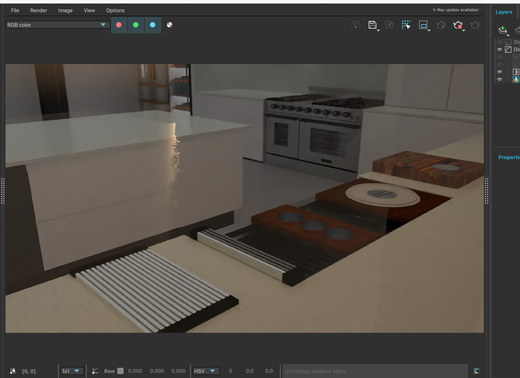Screen dimensions: 520x378
Task: Click the V-Ray update available notice
Action: [456, 10]
